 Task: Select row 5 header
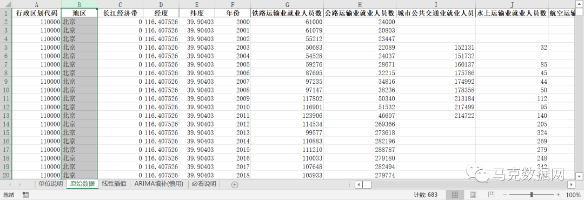tap(6, 48)
